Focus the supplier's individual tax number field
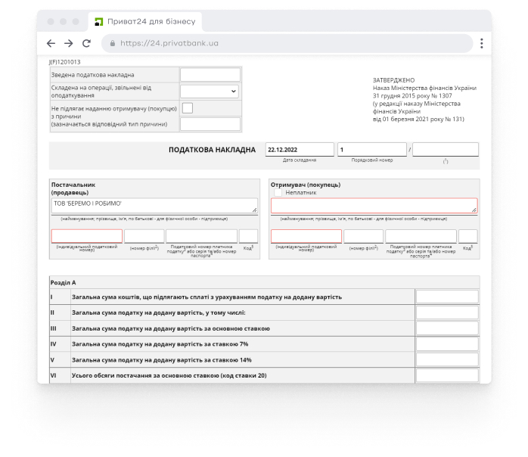This screenshot has width=528, height=457. tap(86, 236)
